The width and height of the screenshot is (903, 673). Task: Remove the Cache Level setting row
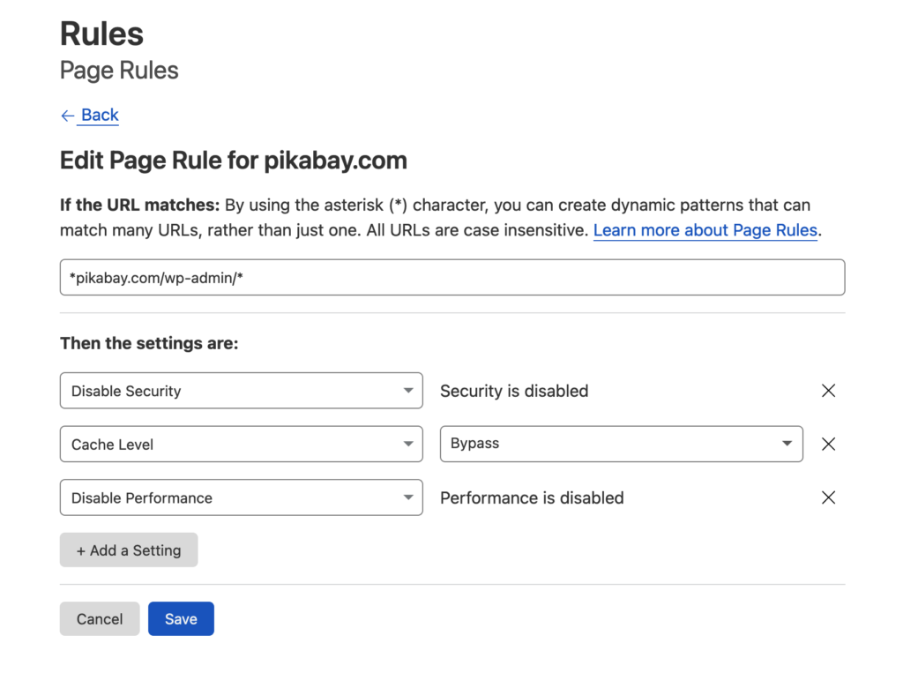point(828,444)
